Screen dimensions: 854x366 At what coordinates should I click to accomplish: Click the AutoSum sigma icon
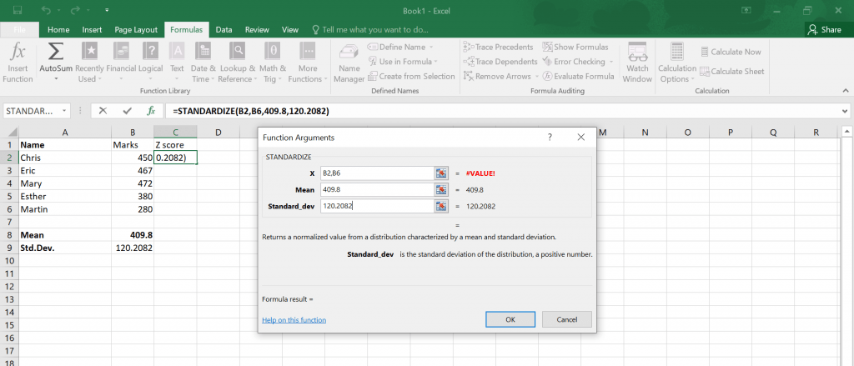[56, 52]
